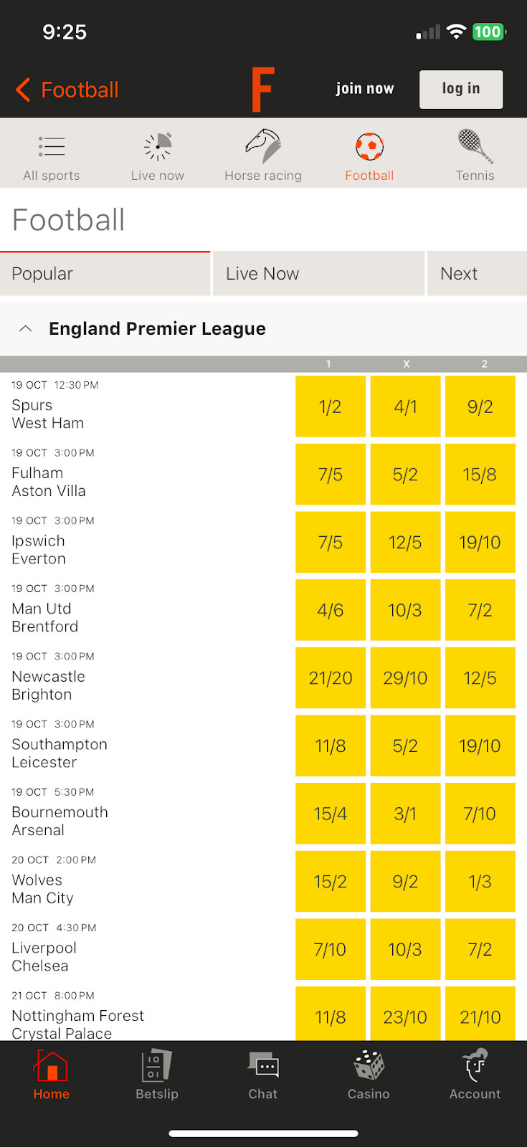This screenshot has width=527, height=1147.
Task: Tap the join now link
Action: (365, 89)
